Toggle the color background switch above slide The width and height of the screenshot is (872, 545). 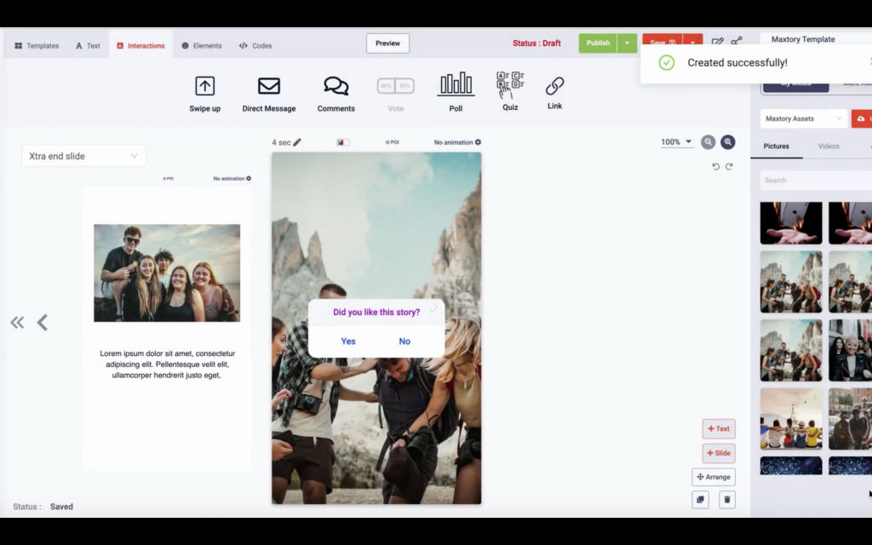pyautogui.click(x=343, y=142)
